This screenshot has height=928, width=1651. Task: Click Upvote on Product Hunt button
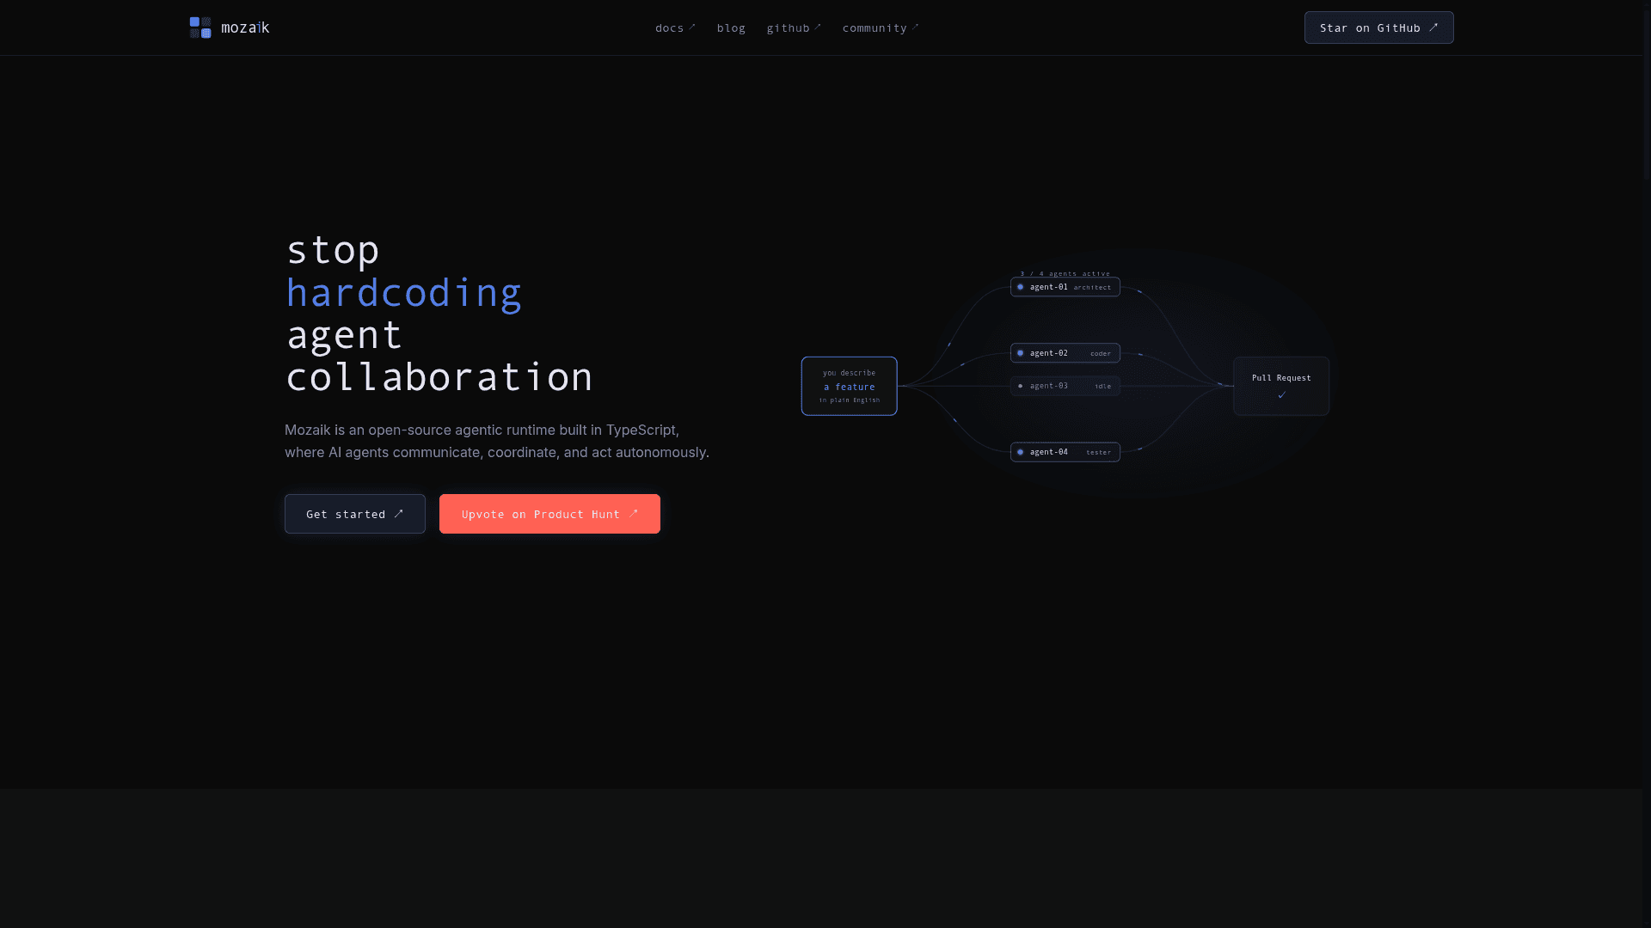click(x=549, y=514)
